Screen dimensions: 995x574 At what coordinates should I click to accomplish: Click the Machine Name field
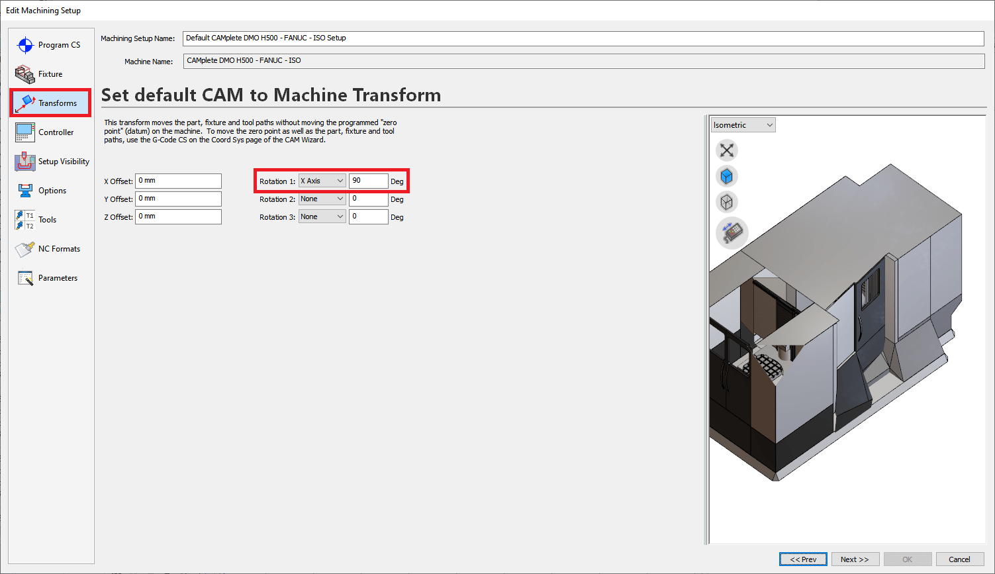pyautogui.click(x=583, y=61)
